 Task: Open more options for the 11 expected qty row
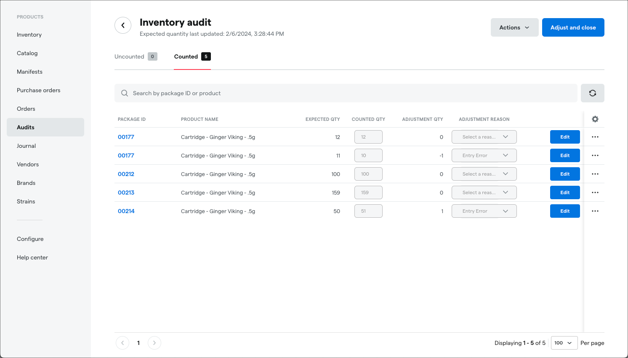click(595, 155)
